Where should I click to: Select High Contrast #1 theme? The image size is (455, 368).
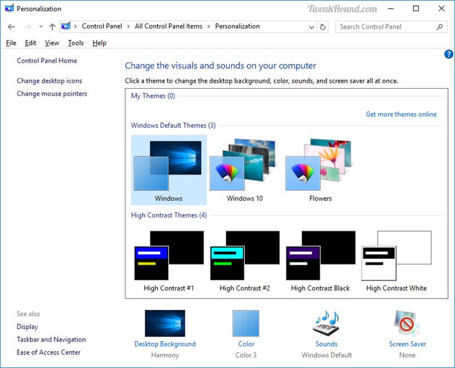[169, 261]
